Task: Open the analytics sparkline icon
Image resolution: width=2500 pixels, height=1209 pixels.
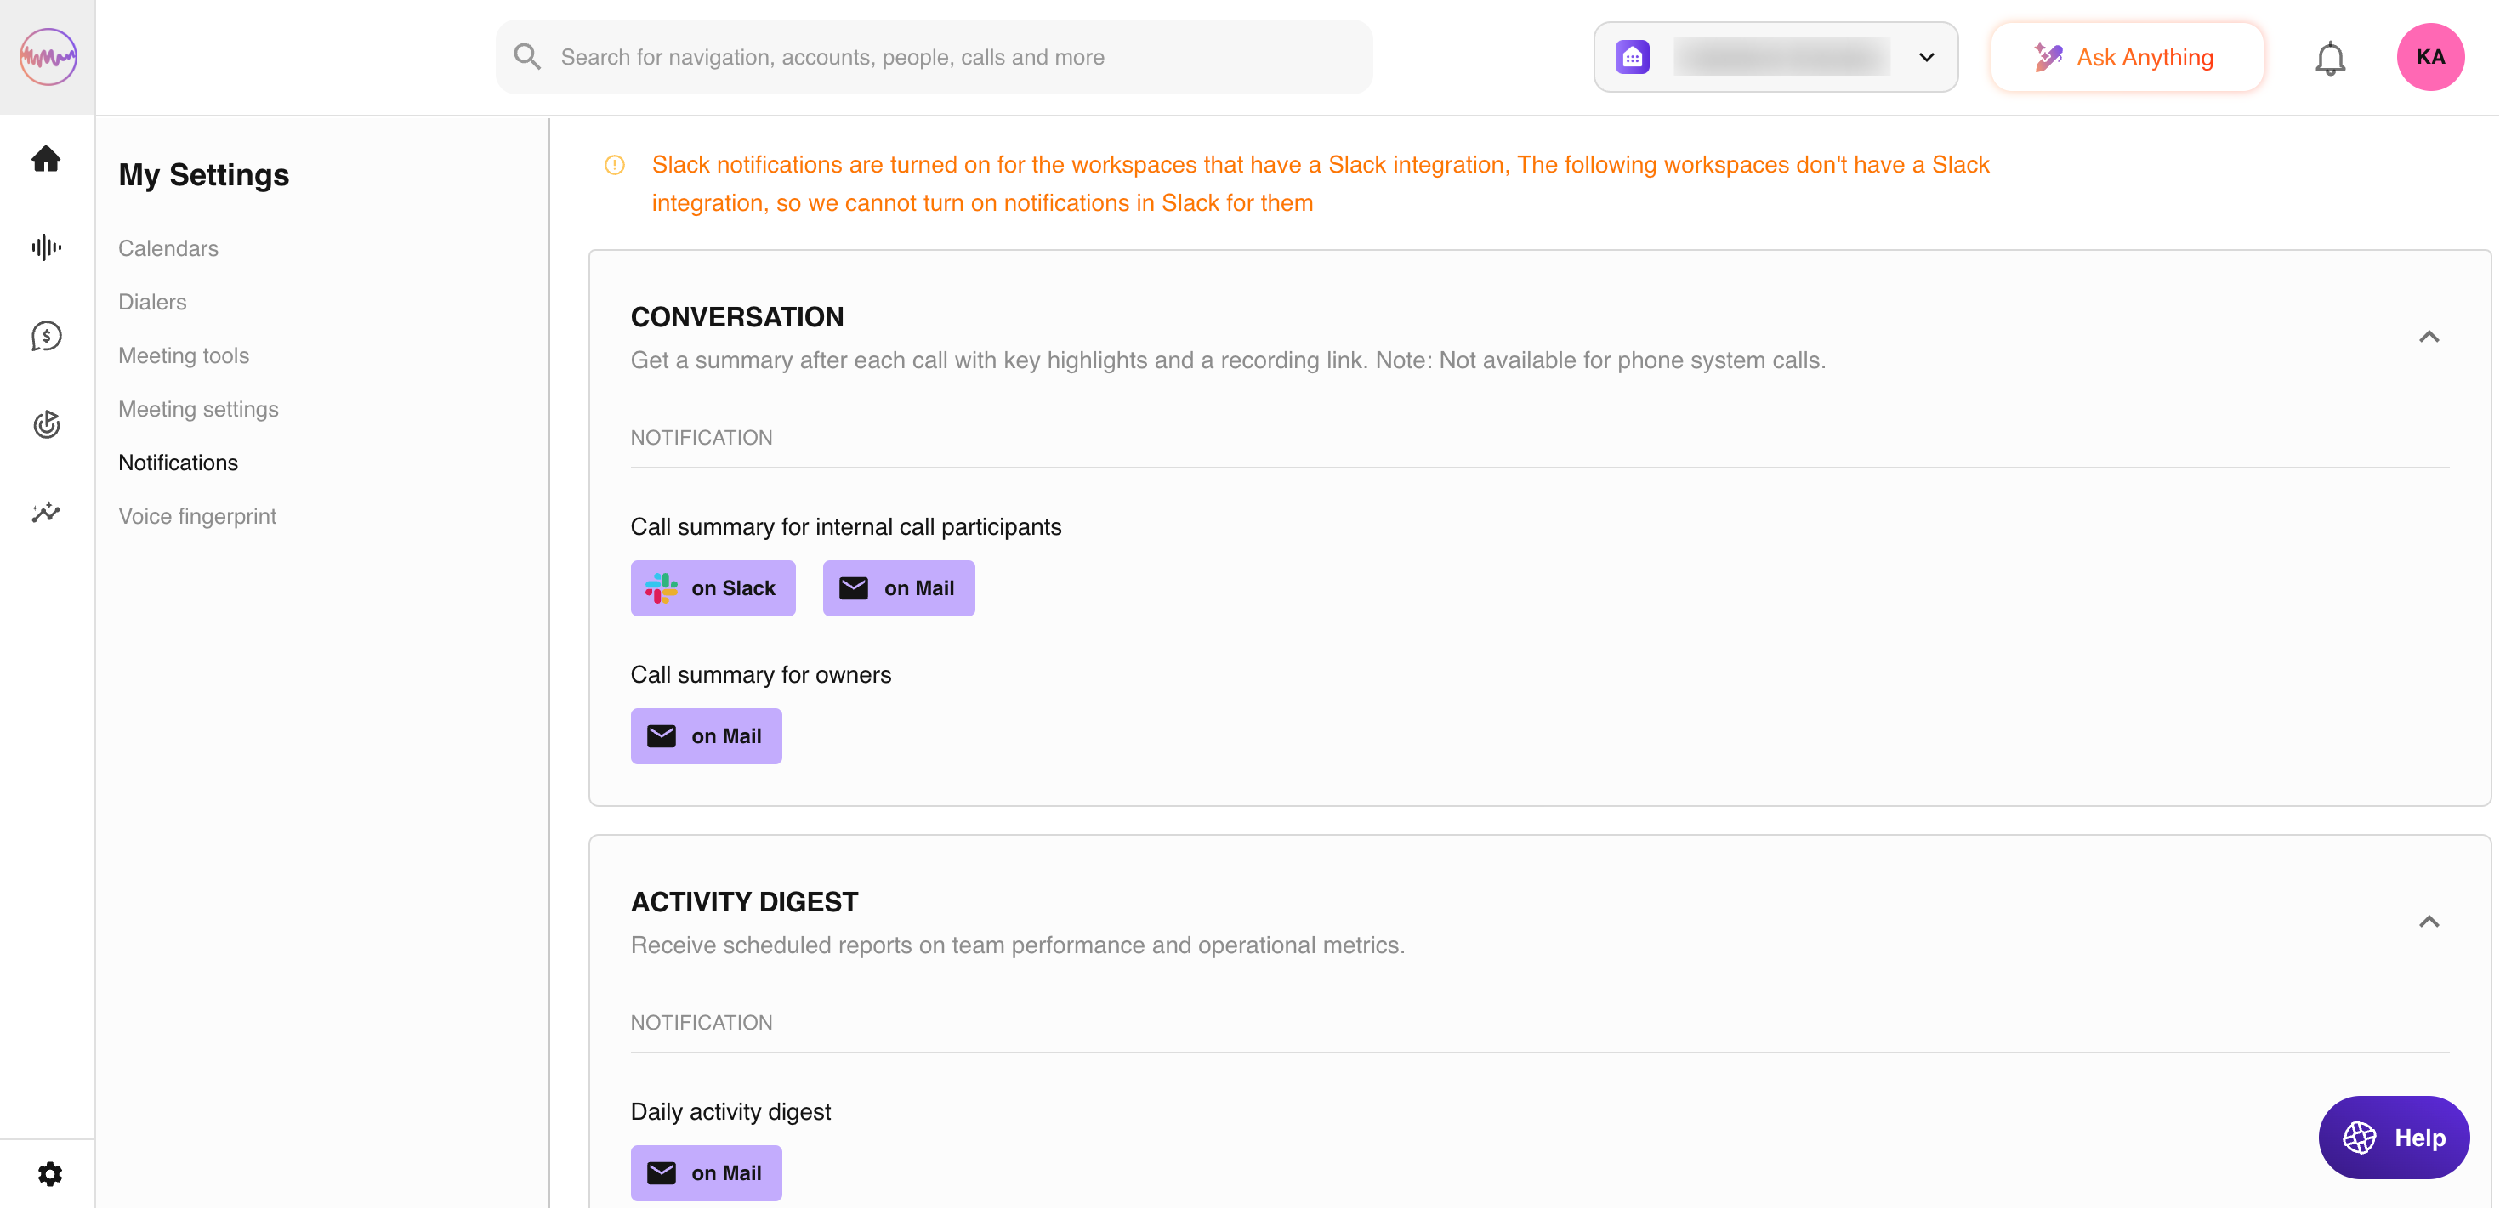Action: coord(46,513)
